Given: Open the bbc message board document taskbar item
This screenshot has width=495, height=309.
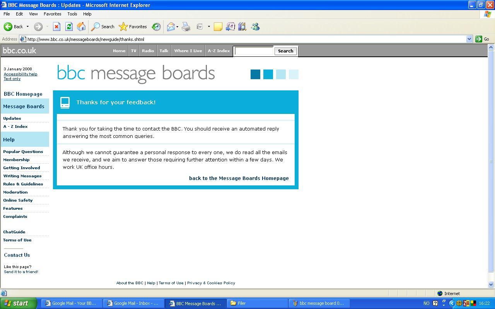Looking at the screenshot, I should click(x=319, y=303).
